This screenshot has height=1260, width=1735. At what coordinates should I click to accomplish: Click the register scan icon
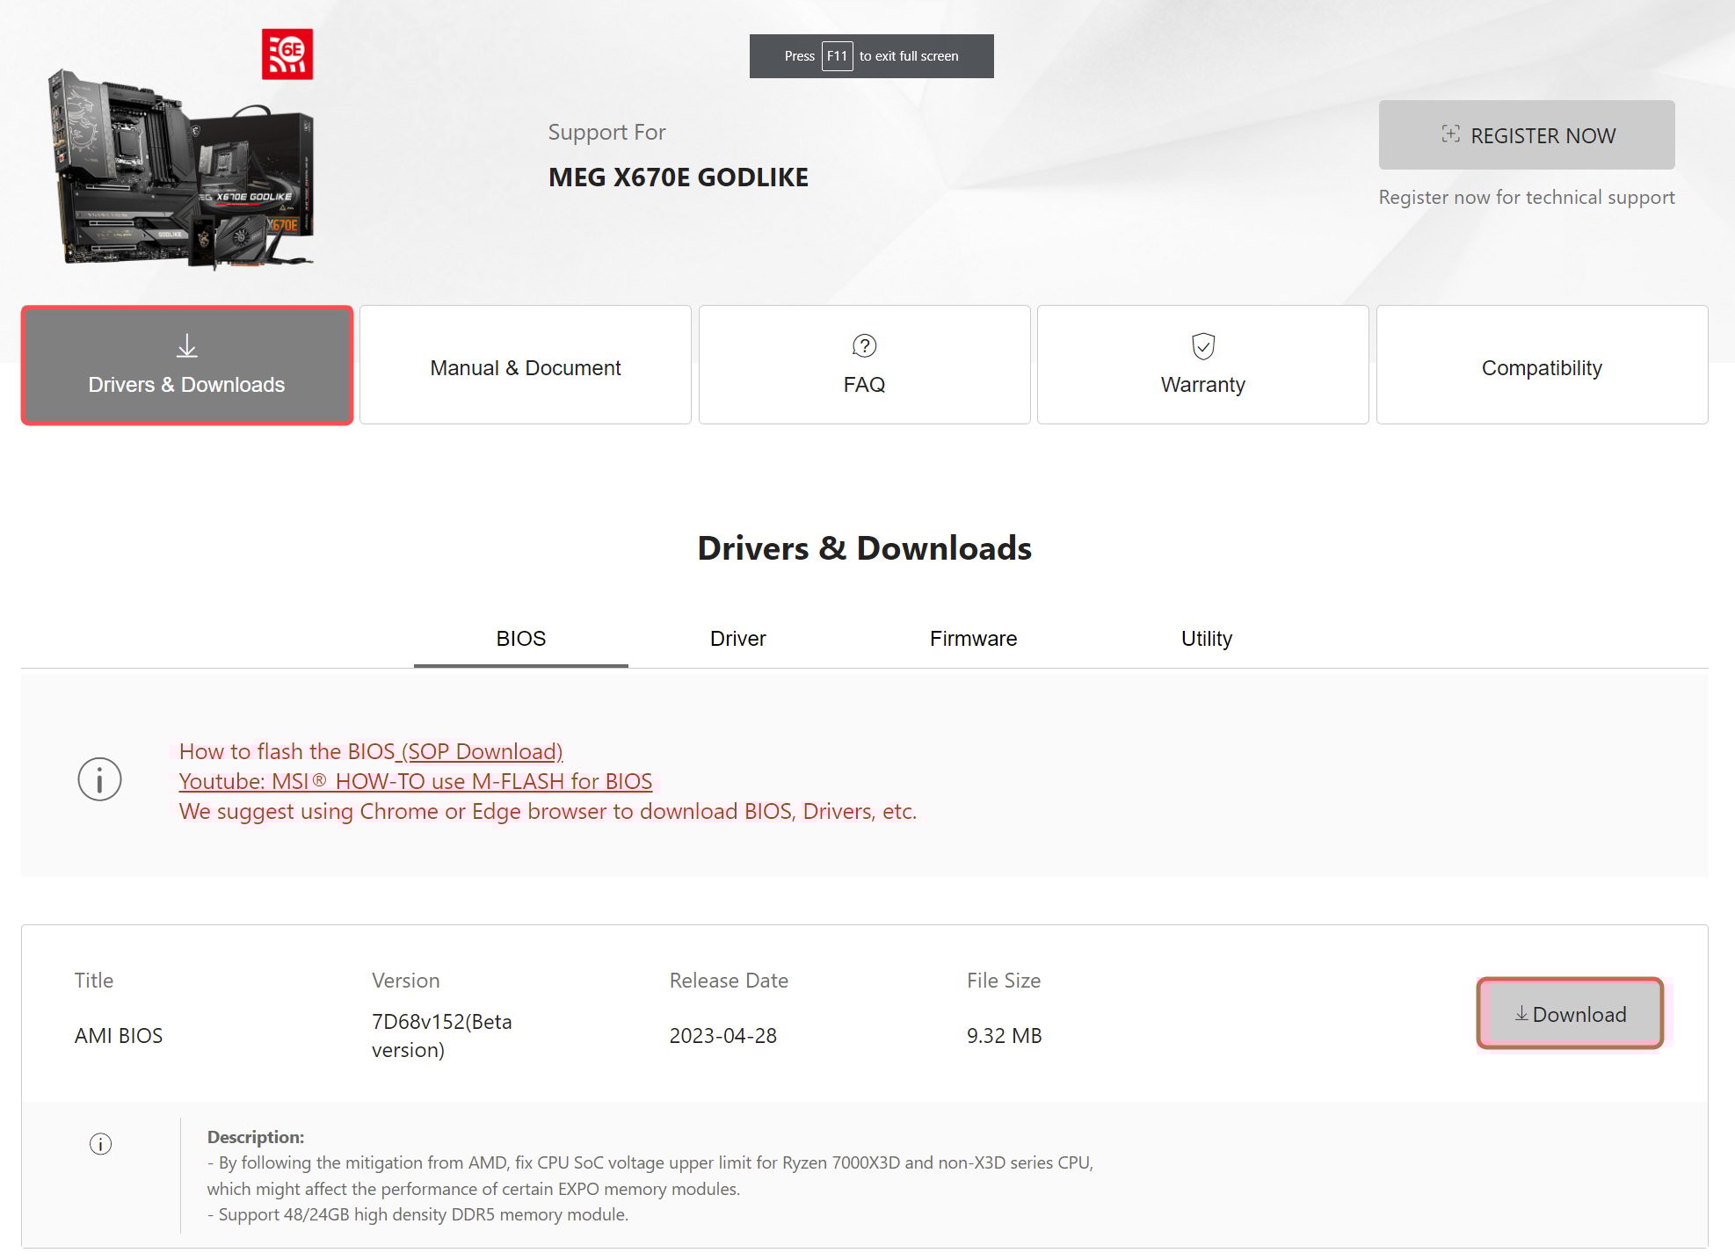click(x=1450, y=134)
